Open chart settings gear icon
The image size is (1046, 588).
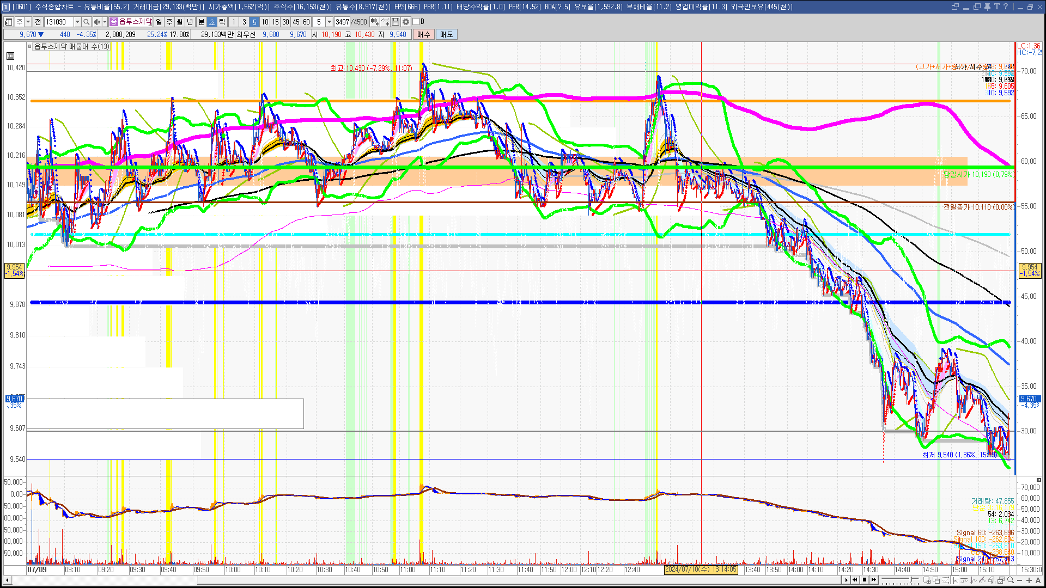tap(406, 22)
